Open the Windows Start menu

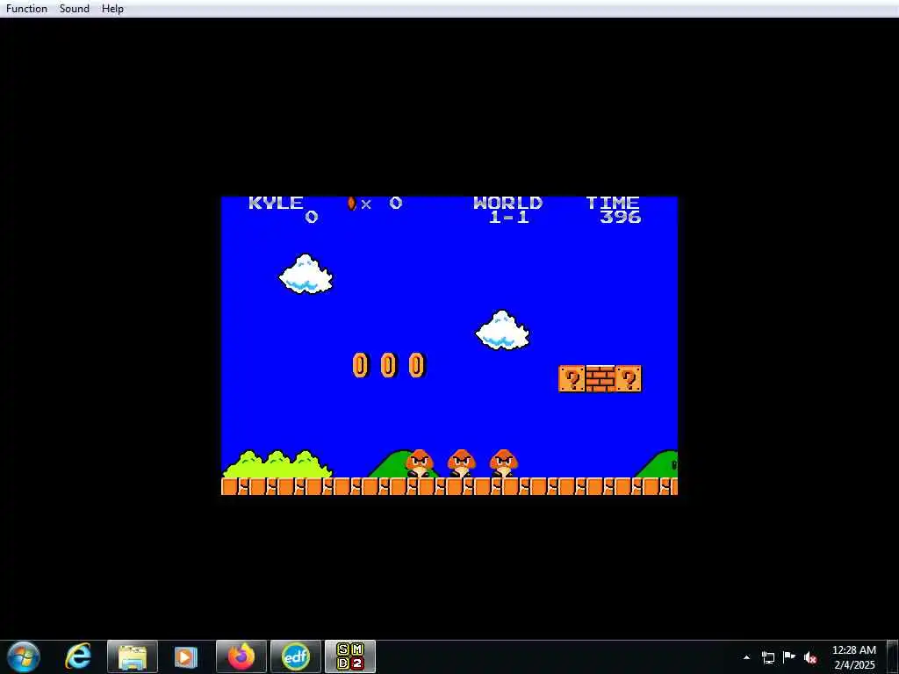point(24,656)
